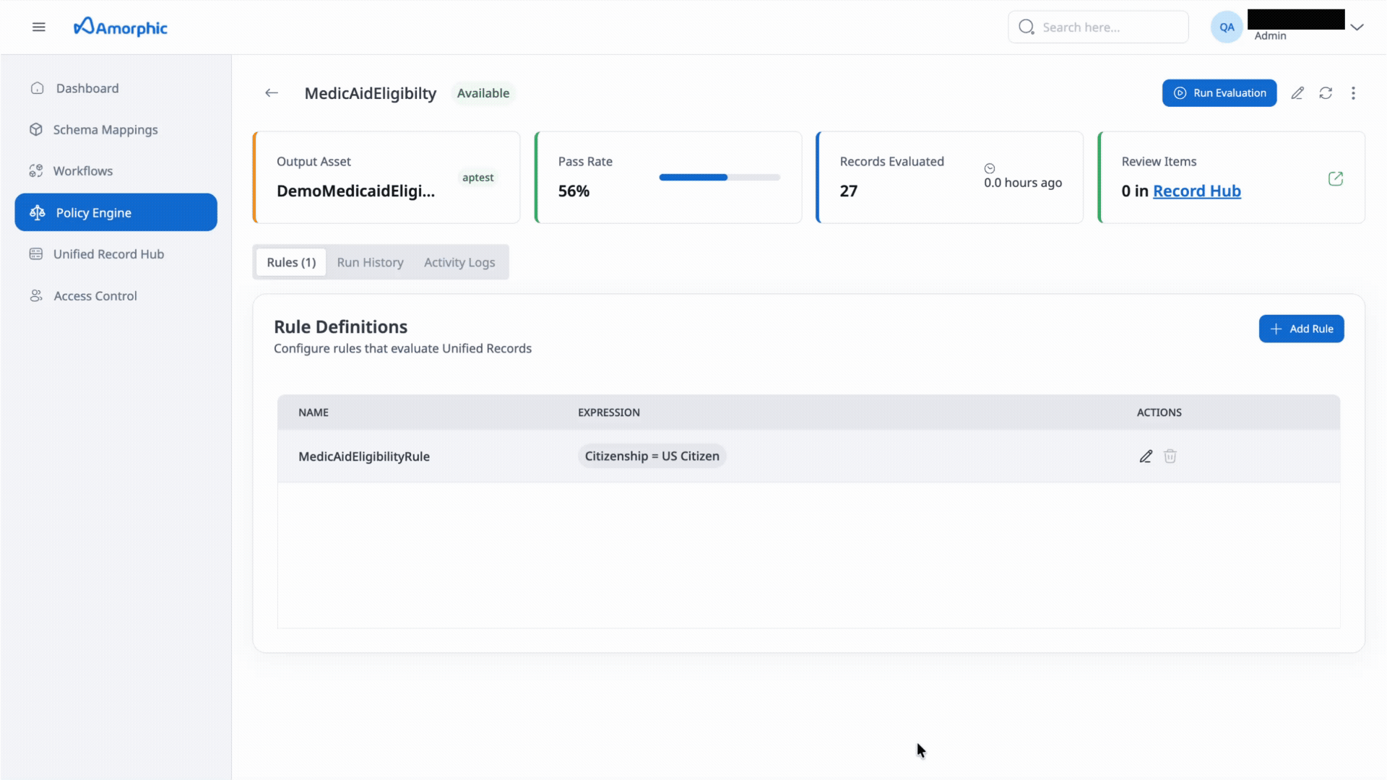
Task: Open the three-dot more options menu
Action: tap(1353, 93)
